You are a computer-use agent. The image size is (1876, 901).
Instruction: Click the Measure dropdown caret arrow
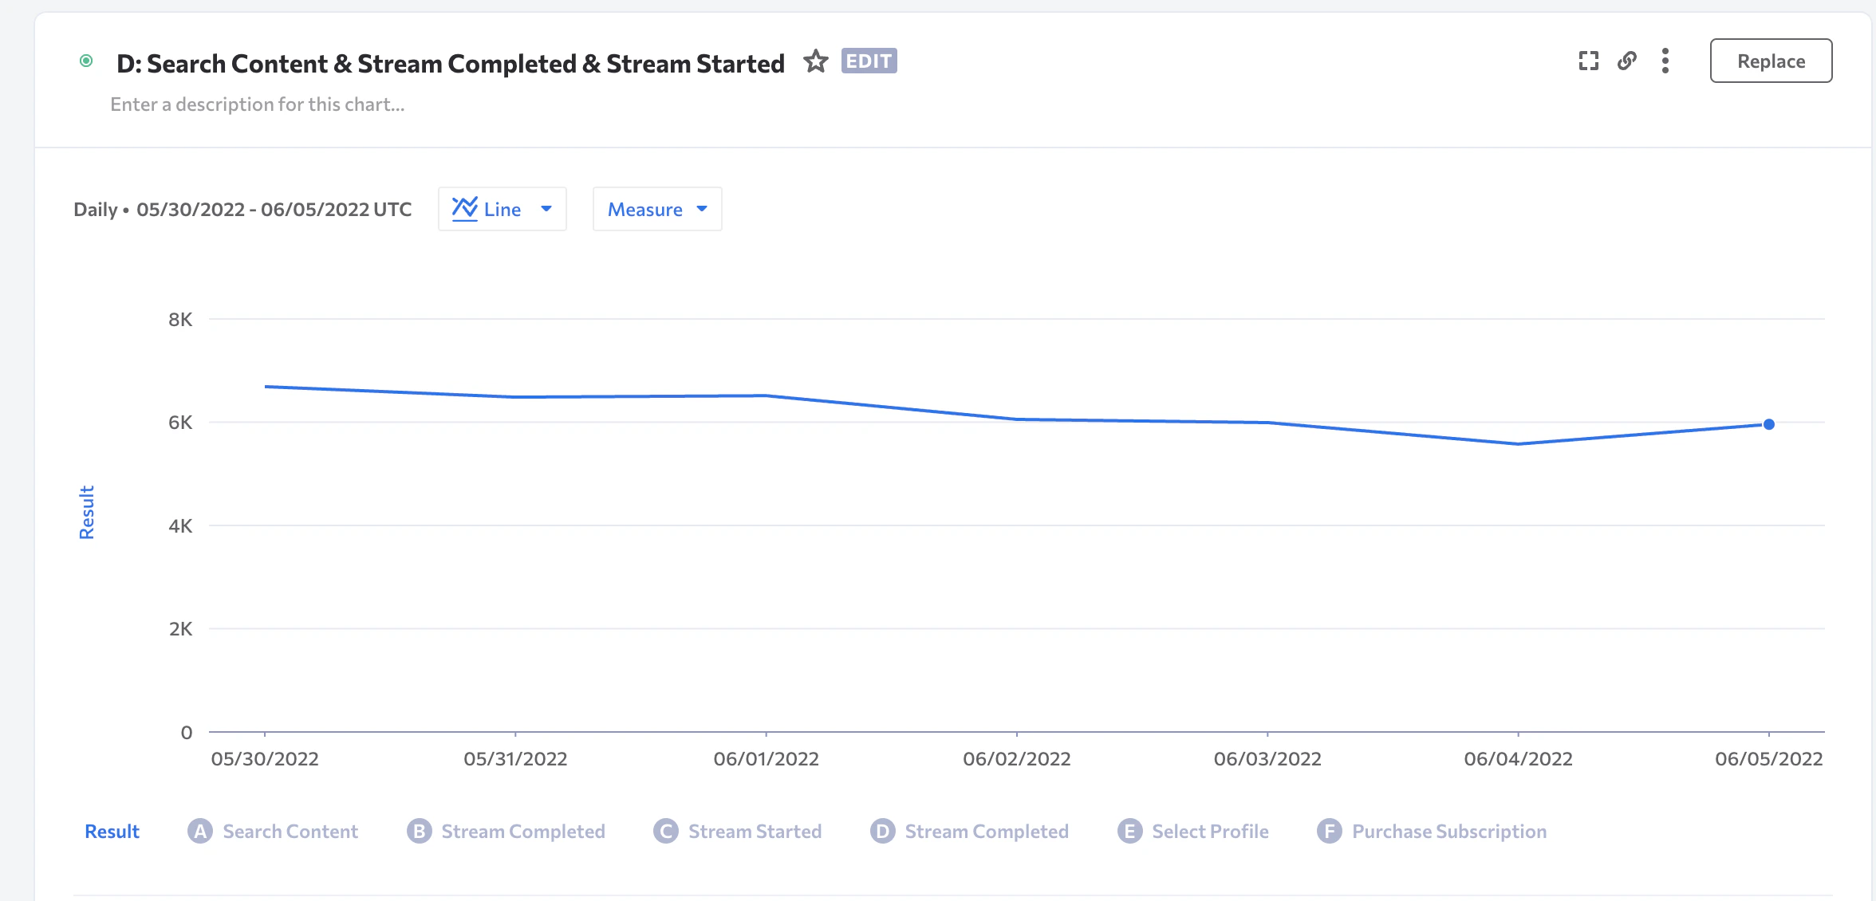702,209
